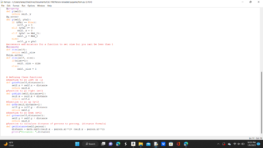The width and height of the screenshot is (263, 148).
Task: Click the battery icon in system tray
Action: pos(243,144)
